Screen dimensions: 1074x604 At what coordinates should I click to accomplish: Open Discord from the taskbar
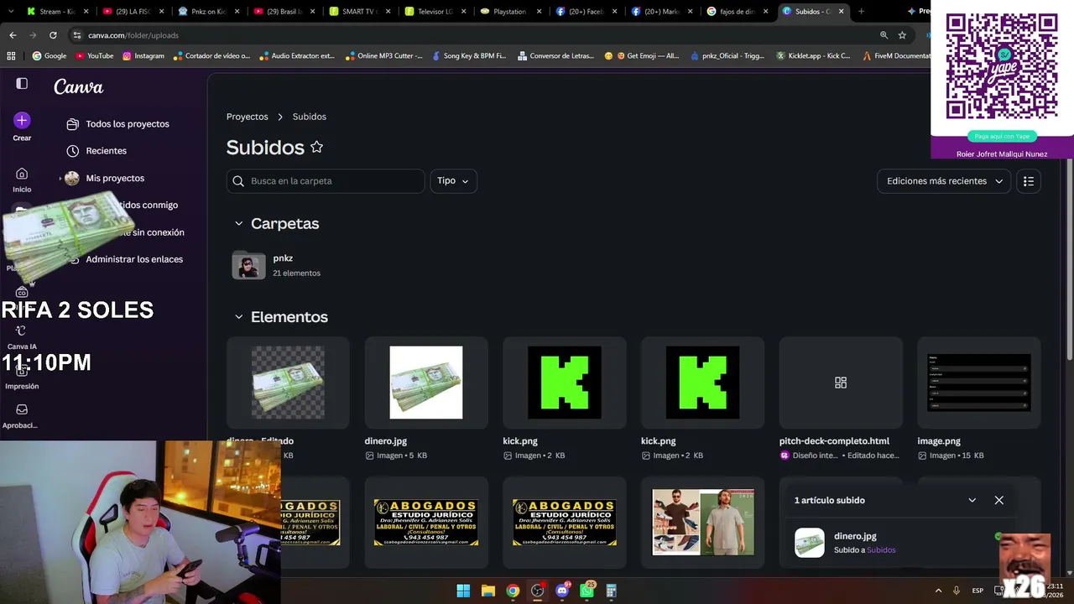tap(562, 591)
